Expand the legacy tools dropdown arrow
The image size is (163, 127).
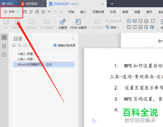(156, 27)
